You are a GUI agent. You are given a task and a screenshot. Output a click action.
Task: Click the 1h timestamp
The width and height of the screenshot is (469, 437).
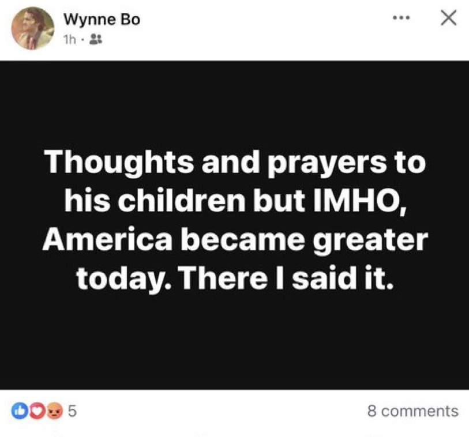70,39
